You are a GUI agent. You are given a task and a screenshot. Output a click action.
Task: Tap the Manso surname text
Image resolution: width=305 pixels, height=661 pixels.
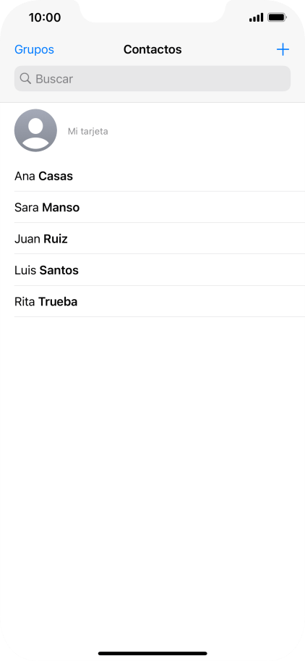tap(61, 207)
